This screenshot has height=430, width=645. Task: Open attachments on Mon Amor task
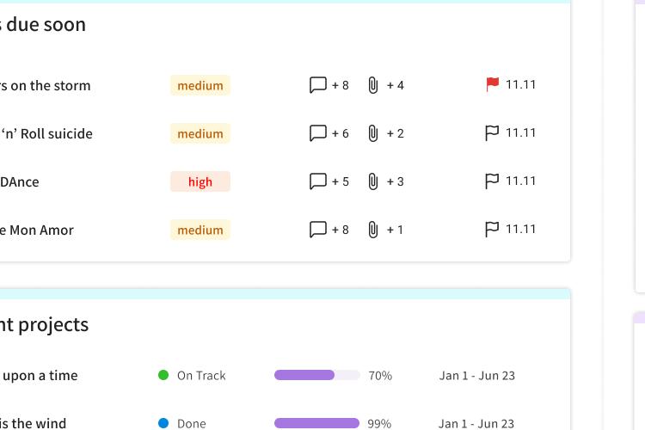[x=373, y=230]
